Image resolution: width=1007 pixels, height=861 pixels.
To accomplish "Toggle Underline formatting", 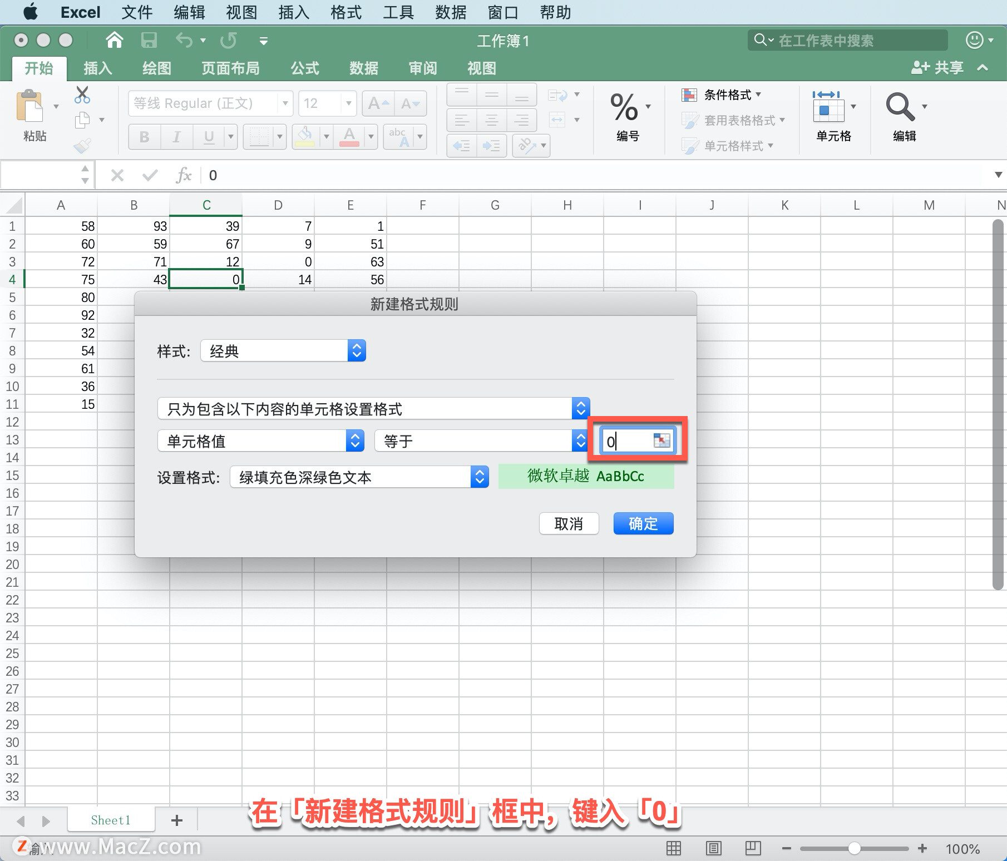I will tap(209, 137).
